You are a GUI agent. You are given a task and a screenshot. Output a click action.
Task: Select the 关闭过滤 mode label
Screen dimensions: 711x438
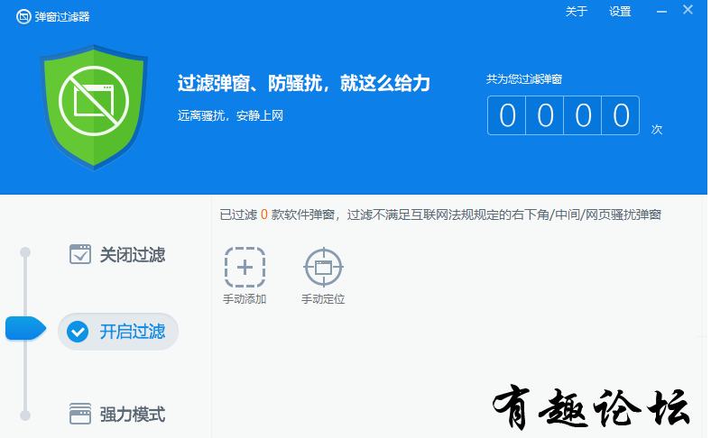133,255
